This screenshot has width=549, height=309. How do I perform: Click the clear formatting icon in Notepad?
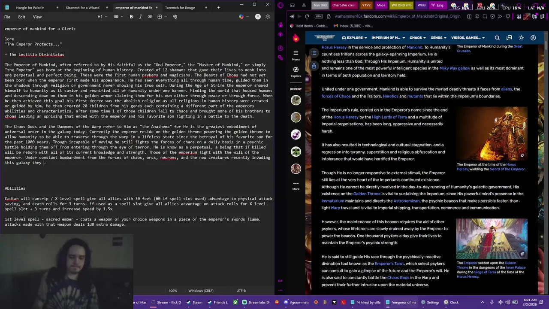pos(175,17)
